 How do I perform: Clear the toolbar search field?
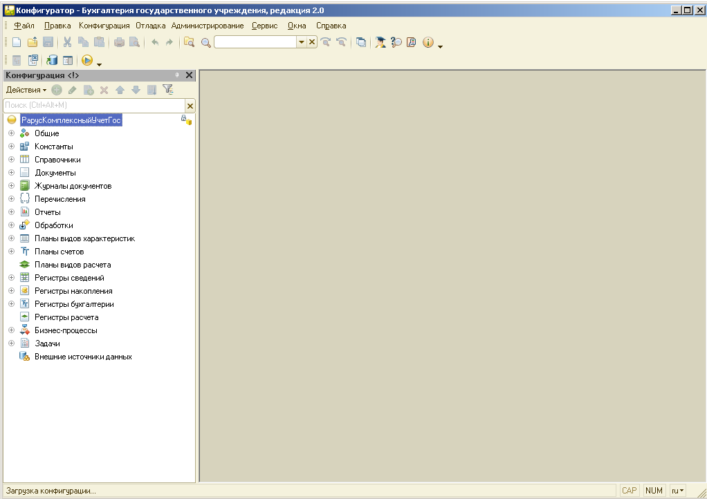coord(312,42)
